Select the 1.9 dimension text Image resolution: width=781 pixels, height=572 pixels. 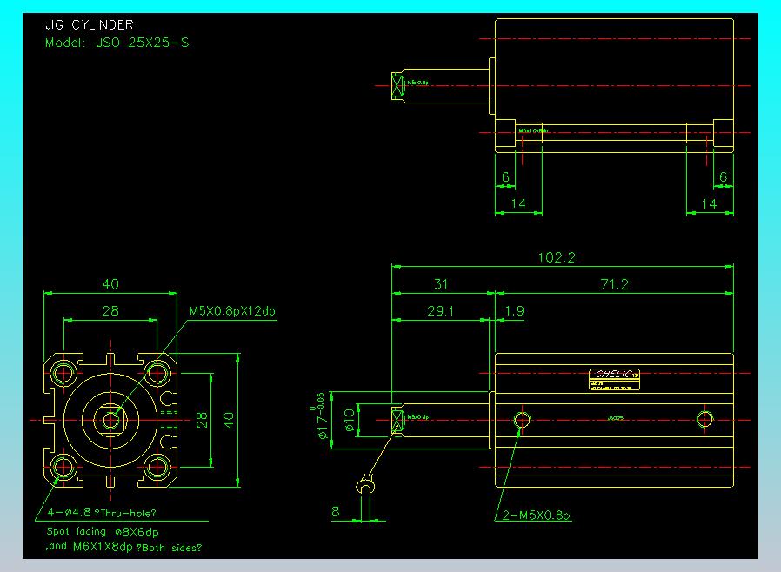(x=513, y=311)
